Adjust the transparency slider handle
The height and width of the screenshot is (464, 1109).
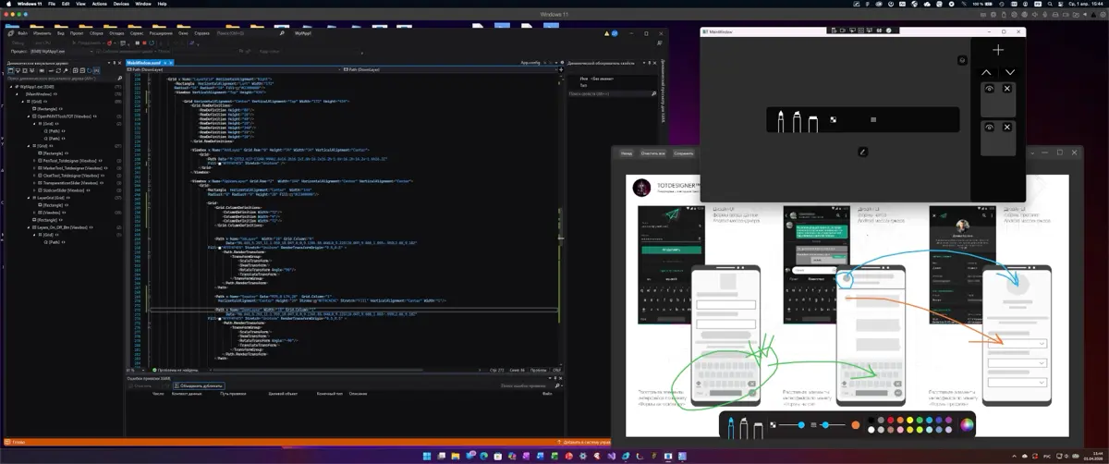tap(801, 425)
